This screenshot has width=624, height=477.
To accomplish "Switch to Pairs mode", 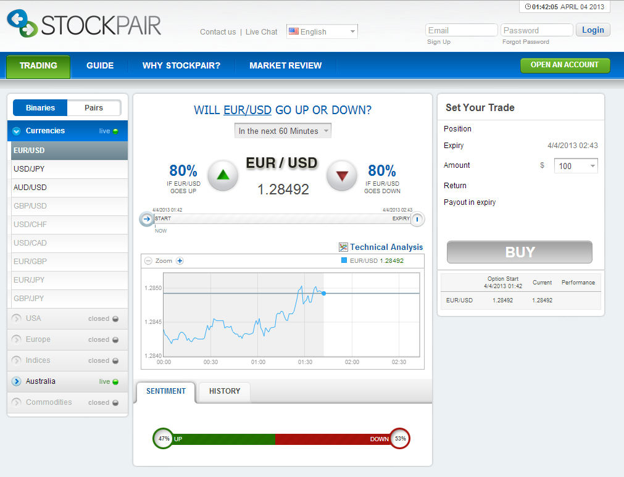I will (x=94, y=108).
